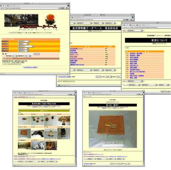The image size is (171, 170).
Task: Click the museum building photo on home page
Action: [21, 20]
